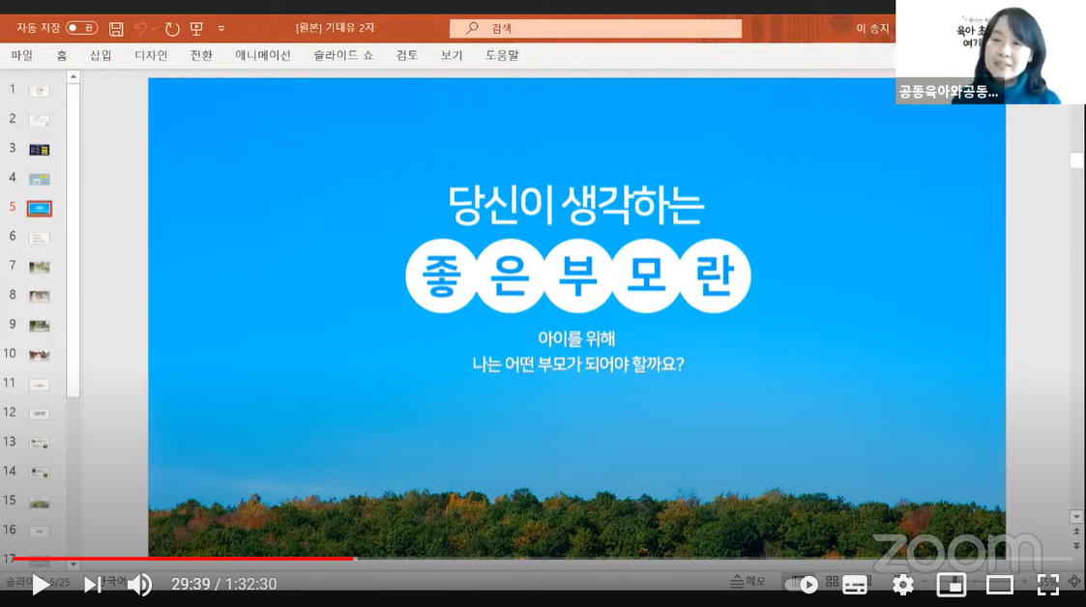1086x607 pixels.
Task: Select slide 7 thumbnail
Action: point(40,267)
